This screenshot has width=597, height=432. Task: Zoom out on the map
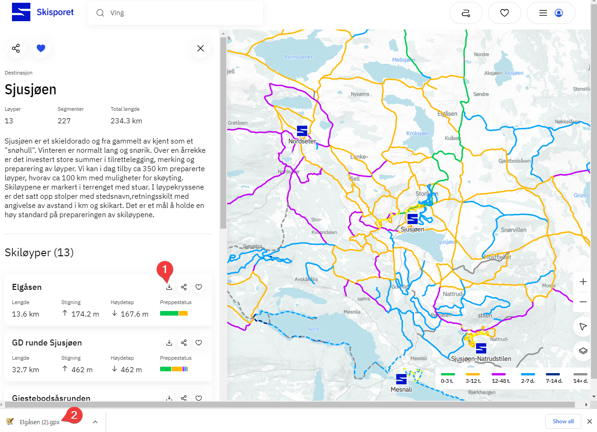pyautogui.click(x=583, y=302)
